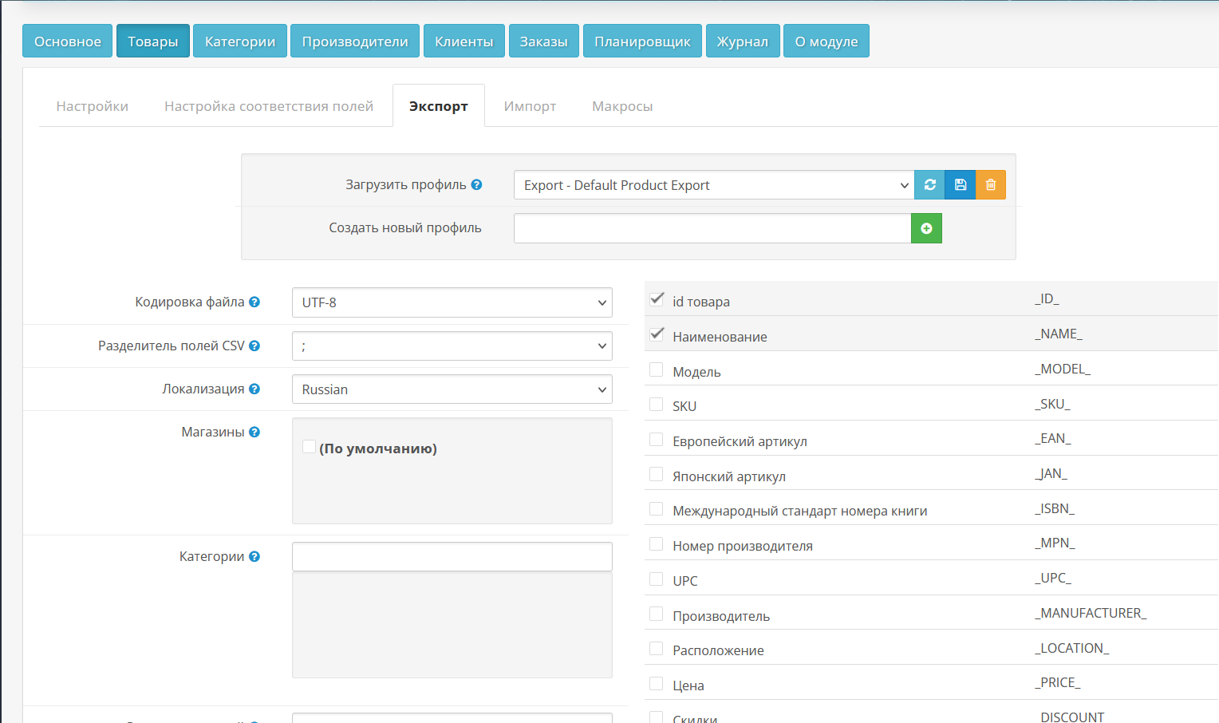This screenshot has width=1219, height=723.
Task: Click the help icon next to Кодировка файла
Action: pos(254,302)
